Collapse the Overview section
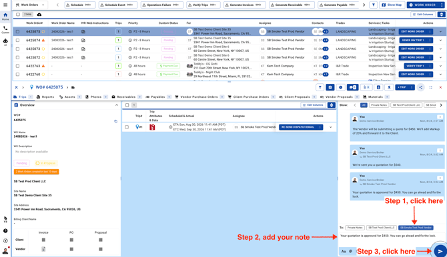Image resolution: width=447 pixels, height=257 pixels. tap(117, 105)
